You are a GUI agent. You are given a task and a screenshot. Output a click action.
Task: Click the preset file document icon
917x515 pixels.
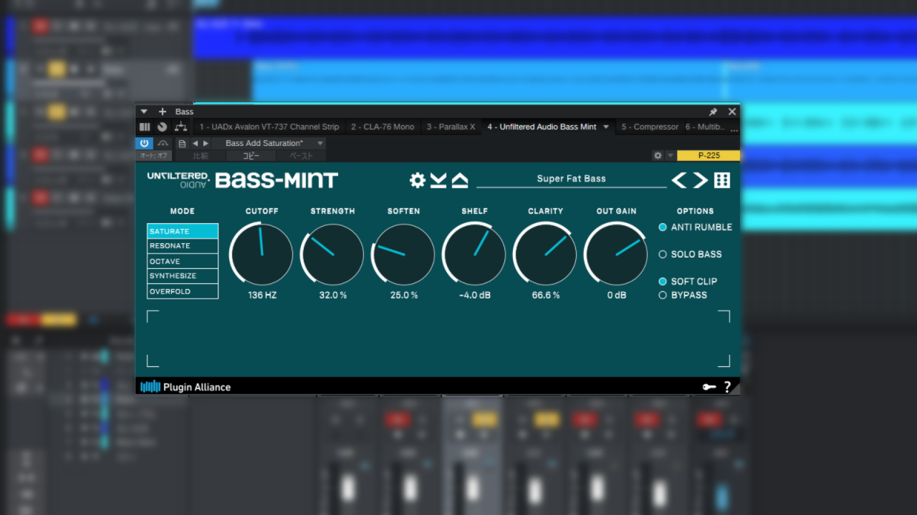pyautogui.click(x=182, y=143)
